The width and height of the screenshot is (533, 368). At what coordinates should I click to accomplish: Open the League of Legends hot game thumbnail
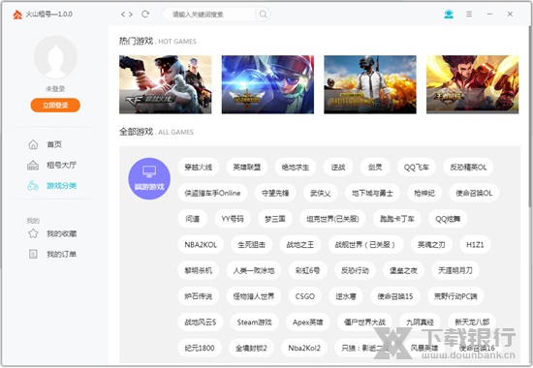pyautogui.click(x=267, y=84)
